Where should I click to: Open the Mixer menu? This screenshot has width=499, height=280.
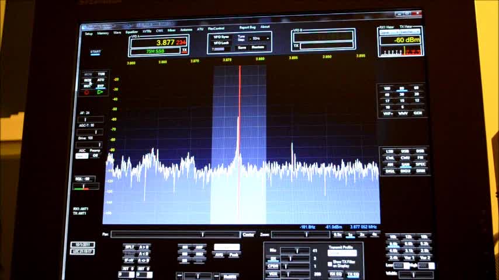172,30
